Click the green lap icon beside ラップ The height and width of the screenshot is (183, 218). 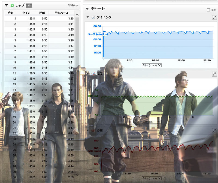pyautogui.click(x=12, y=5)
